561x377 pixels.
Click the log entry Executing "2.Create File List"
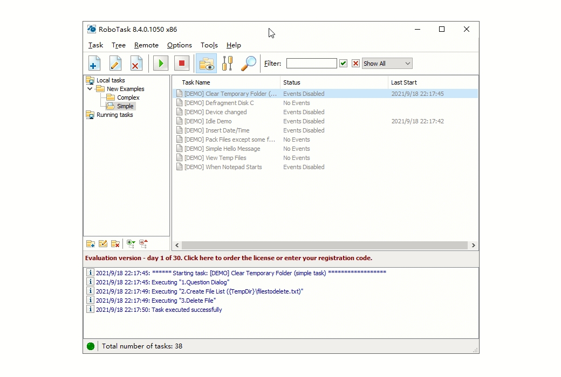(199, 291)
